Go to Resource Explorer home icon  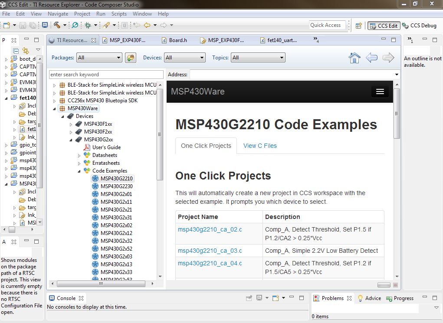click(354, 58)
